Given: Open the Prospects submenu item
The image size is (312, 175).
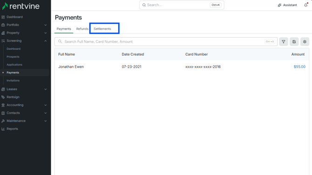Looking at the screenshot, I should (13, 57).
